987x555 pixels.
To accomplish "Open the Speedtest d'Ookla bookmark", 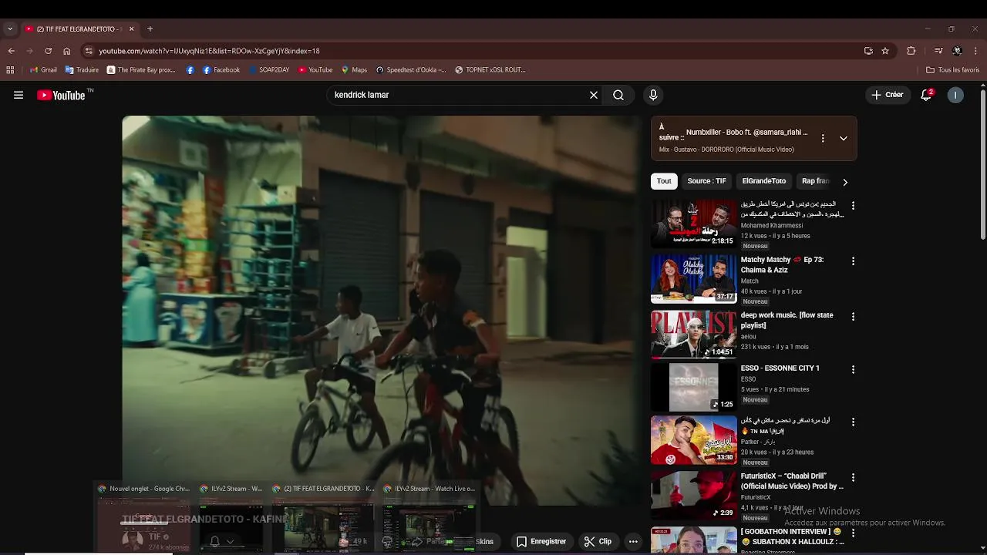I will tap(411, 69).
